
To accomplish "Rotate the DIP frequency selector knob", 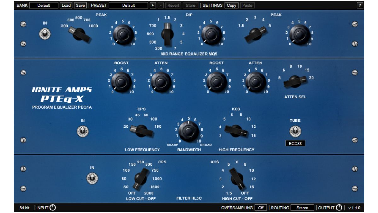I will (167, 33).
